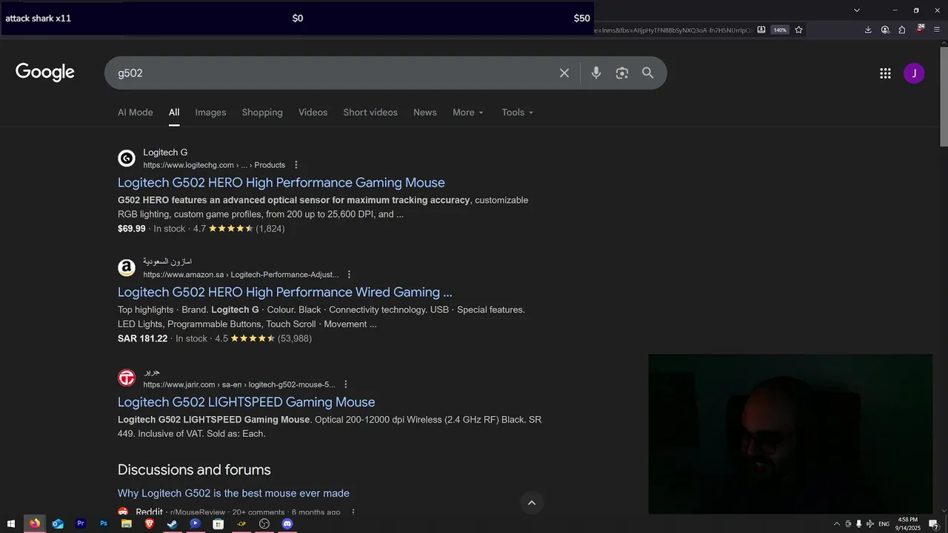Screen dimensions: 948x533
Task: Switch to News tab
Action: (425, 113)
